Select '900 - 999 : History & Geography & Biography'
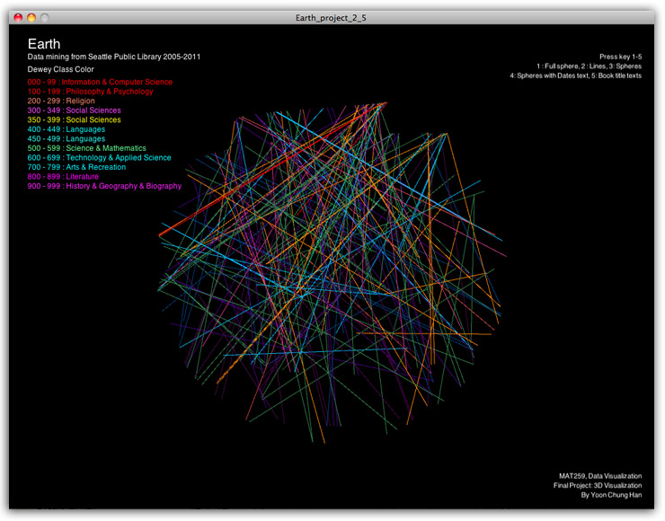 (105, 186)
